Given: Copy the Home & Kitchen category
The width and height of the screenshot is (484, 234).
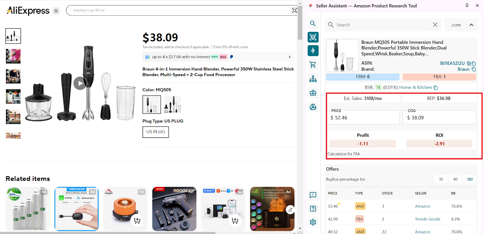Looking at the screenshot, I should tap(436, 88).
